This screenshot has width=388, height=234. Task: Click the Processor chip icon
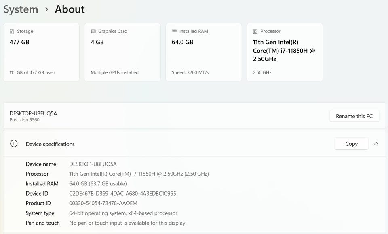pos(255,31)
